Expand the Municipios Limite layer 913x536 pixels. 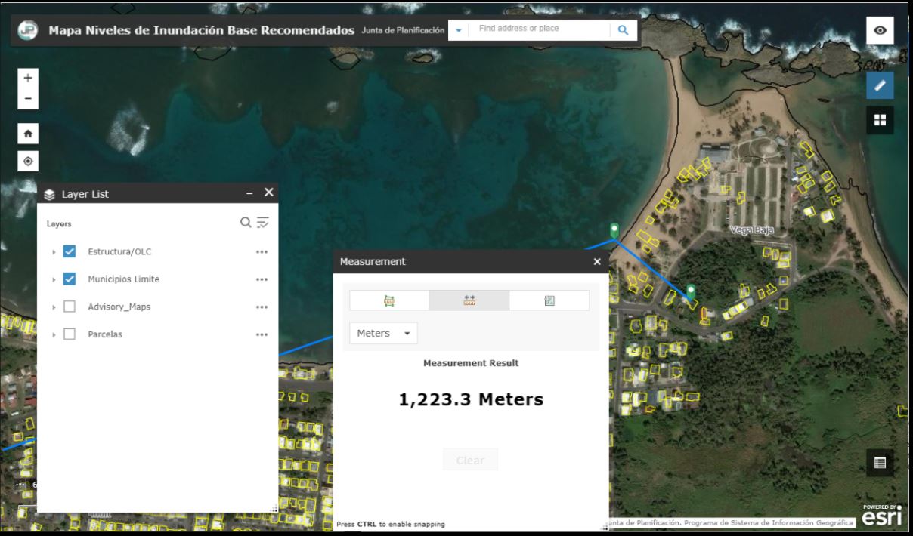54,279
